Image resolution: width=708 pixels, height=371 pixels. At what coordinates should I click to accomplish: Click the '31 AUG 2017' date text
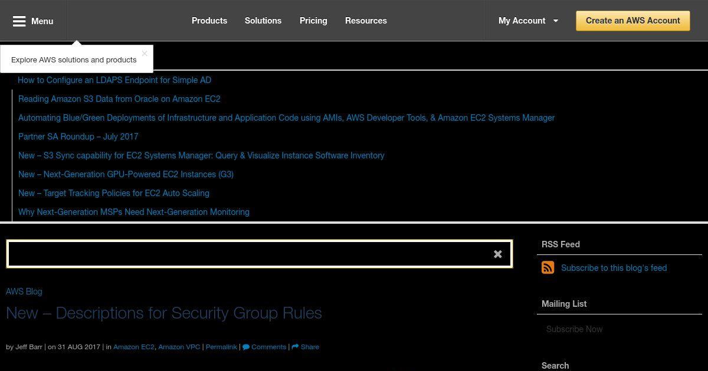[79, 347]
